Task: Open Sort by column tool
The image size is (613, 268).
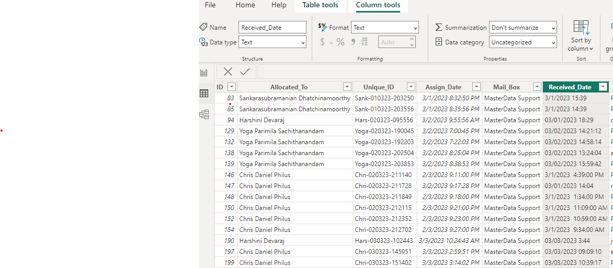Action: tap(581, 37)
